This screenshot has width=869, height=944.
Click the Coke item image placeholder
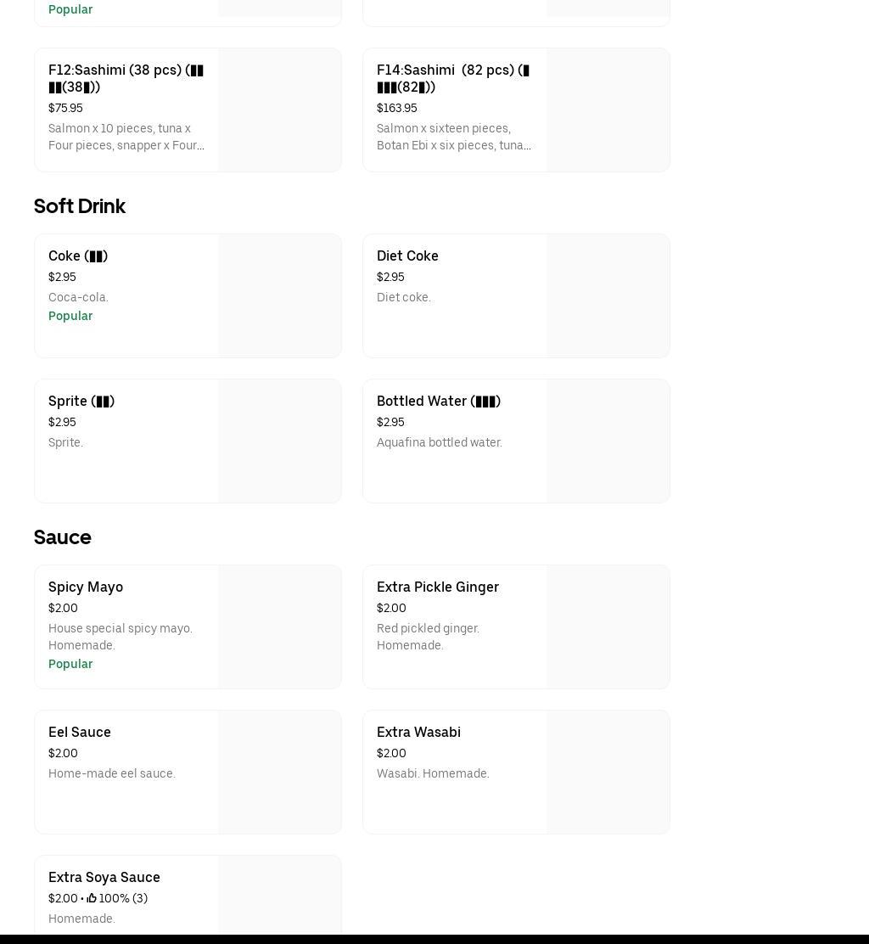coord(279,295)
